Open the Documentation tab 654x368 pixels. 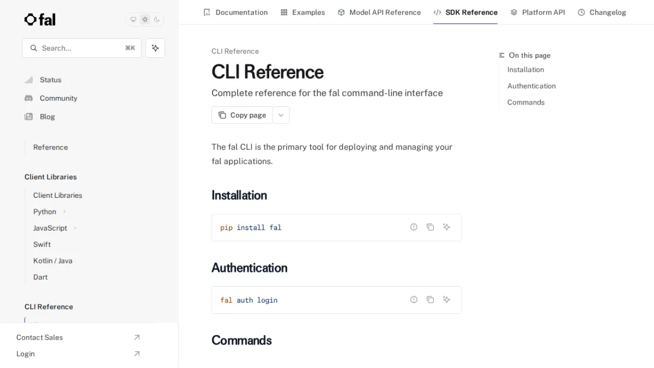235,12
